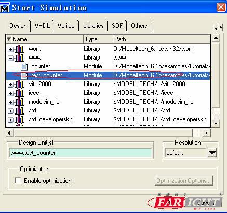Click the horizontal scrollbar right arrow
The height and width of the screenshot is (213, 227).
[x=206, y=133]
